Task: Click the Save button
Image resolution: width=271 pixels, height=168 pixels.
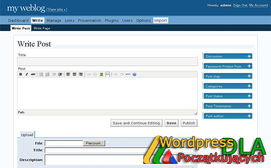Action: point(172,123)
